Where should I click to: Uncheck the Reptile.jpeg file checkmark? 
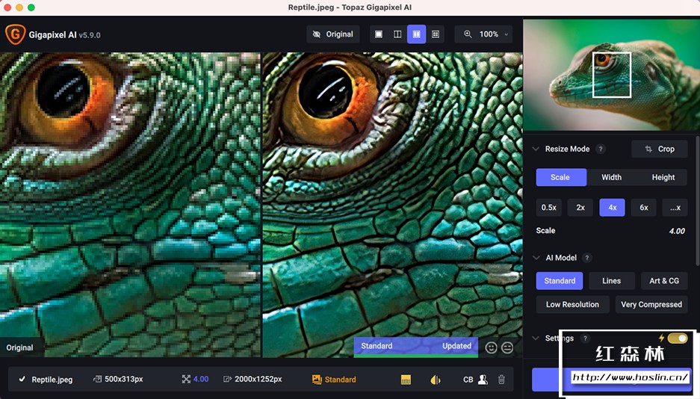pyautogui.click(x=22, y=379)
